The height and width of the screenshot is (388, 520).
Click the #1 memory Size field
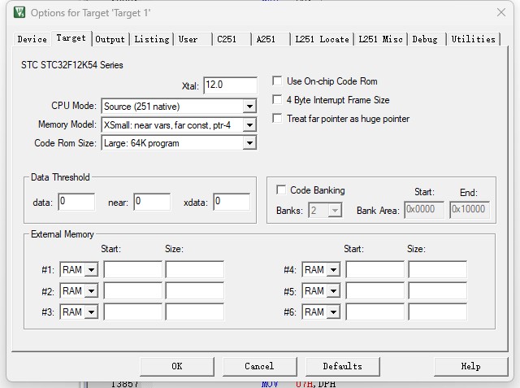coord(195,269)
